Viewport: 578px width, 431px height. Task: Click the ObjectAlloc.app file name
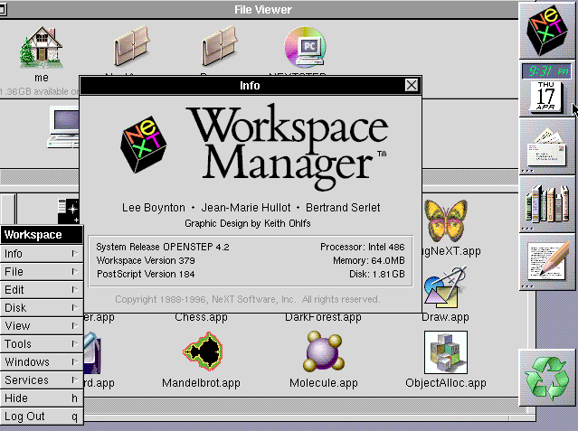tap(446, 383)
